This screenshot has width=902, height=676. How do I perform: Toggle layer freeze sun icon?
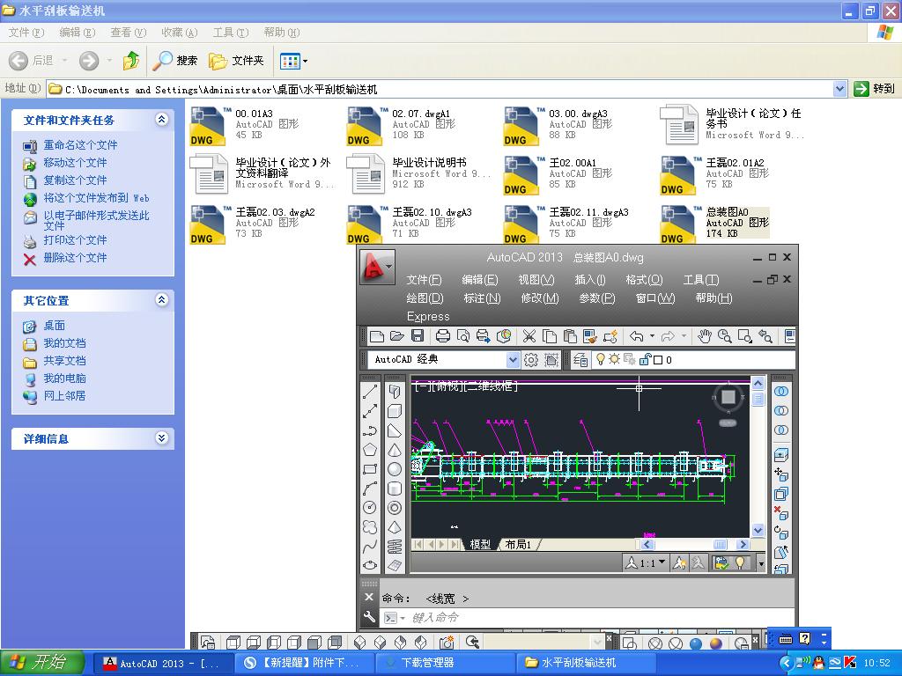615,359
